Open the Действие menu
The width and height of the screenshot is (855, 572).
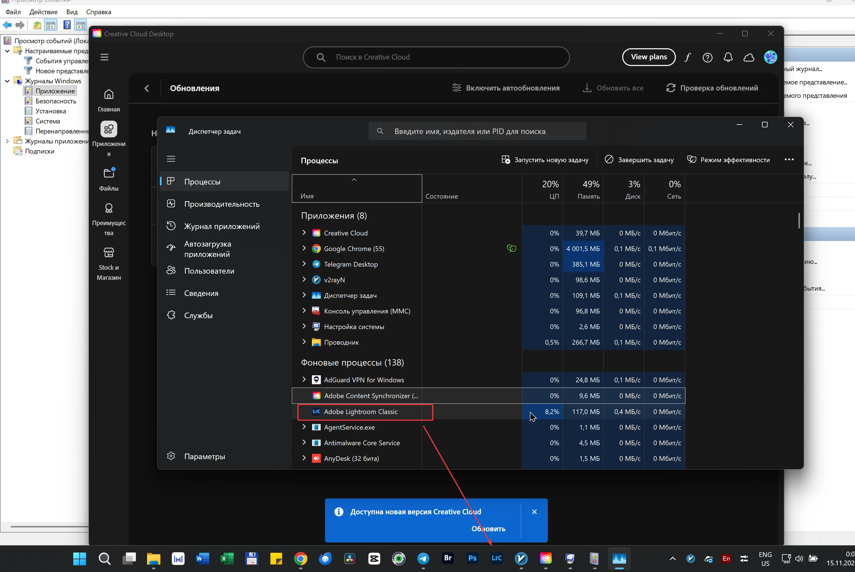(43, 12)
